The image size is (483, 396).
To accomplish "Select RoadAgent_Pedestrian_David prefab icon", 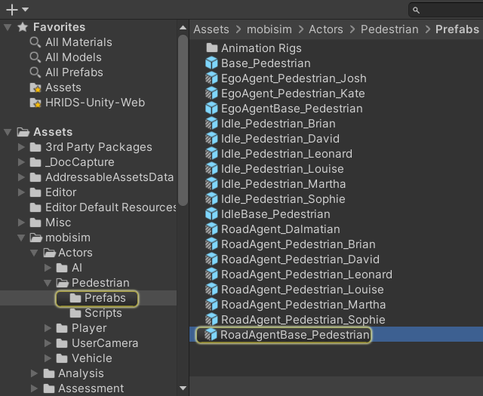I will coord(211,259).
